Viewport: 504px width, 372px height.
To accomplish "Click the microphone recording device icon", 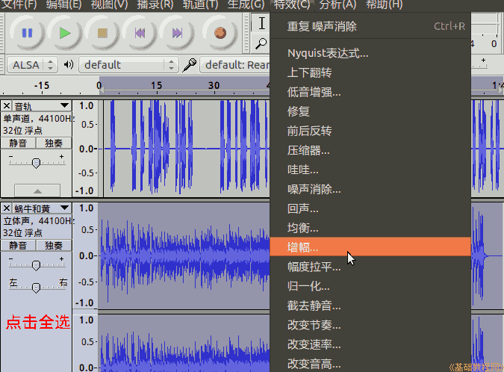I will [x=190, y=65].
